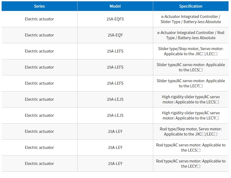The height and width of the screenshot is (178, 231).
Task: Click the e-Actuator Slider Type Battery-less Absolute specification
Action: 191,19
